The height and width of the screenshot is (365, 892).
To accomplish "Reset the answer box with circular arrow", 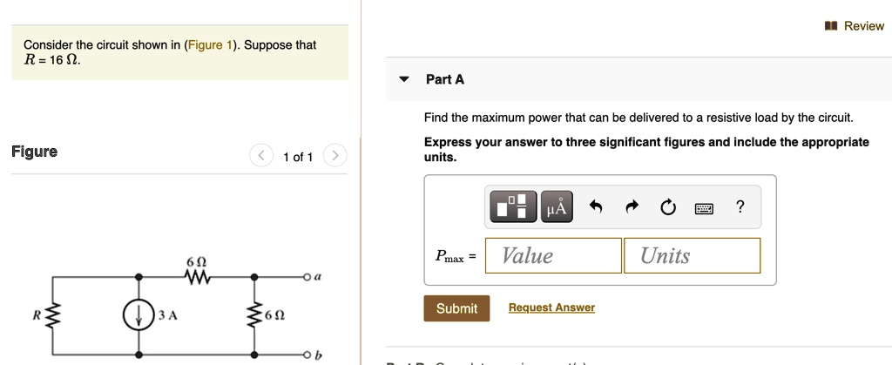I will (x=667, y=207).
